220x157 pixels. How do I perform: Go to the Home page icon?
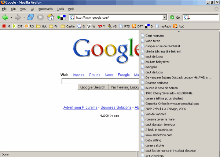[51, 17]
